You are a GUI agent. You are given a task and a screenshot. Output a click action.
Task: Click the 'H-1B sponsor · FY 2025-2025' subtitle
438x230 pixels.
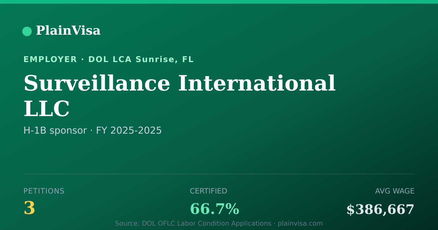click(92, 131)
